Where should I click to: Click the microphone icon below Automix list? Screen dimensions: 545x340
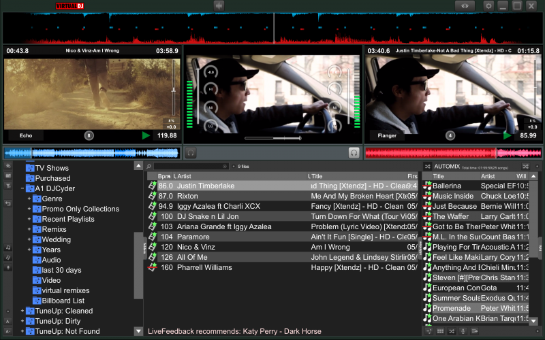(463, 331)
